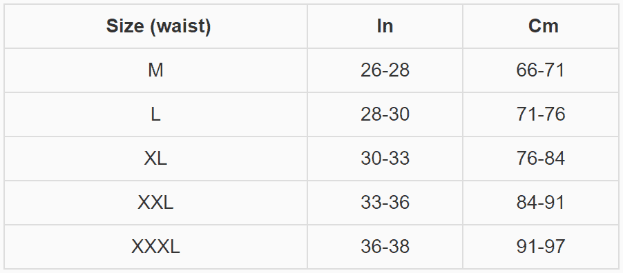Click the number 38 in XXXL row
The width and height of the screenshot is (623, 273).
399,247
